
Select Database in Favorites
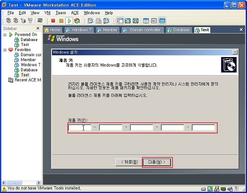[x=29, y=70]
